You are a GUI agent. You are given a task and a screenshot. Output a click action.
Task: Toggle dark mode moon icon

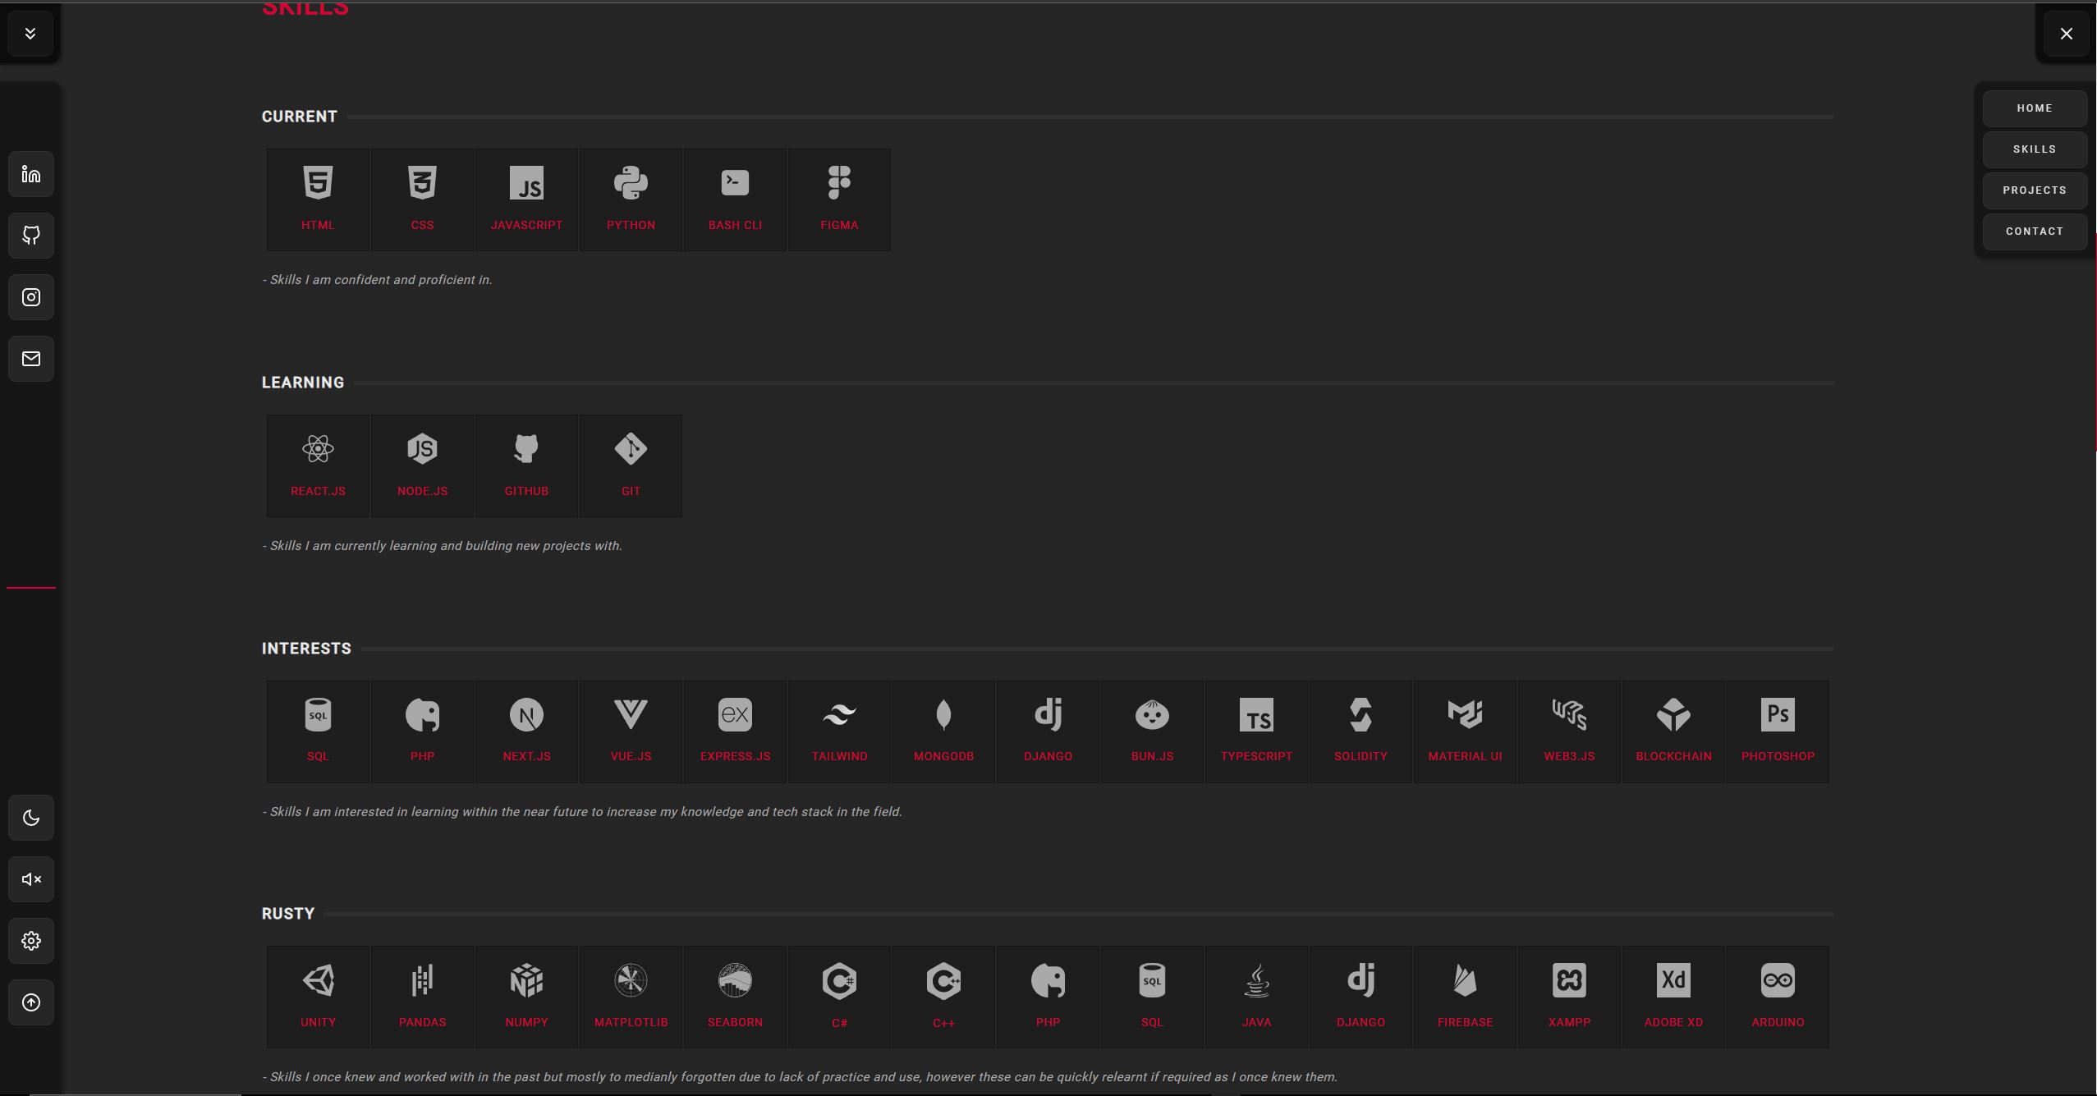[31, 818]
